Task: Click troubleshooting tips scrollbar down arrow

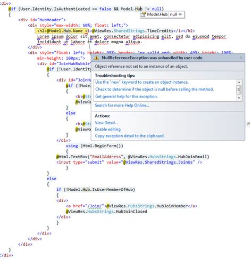Action: (x=239, y=98)
